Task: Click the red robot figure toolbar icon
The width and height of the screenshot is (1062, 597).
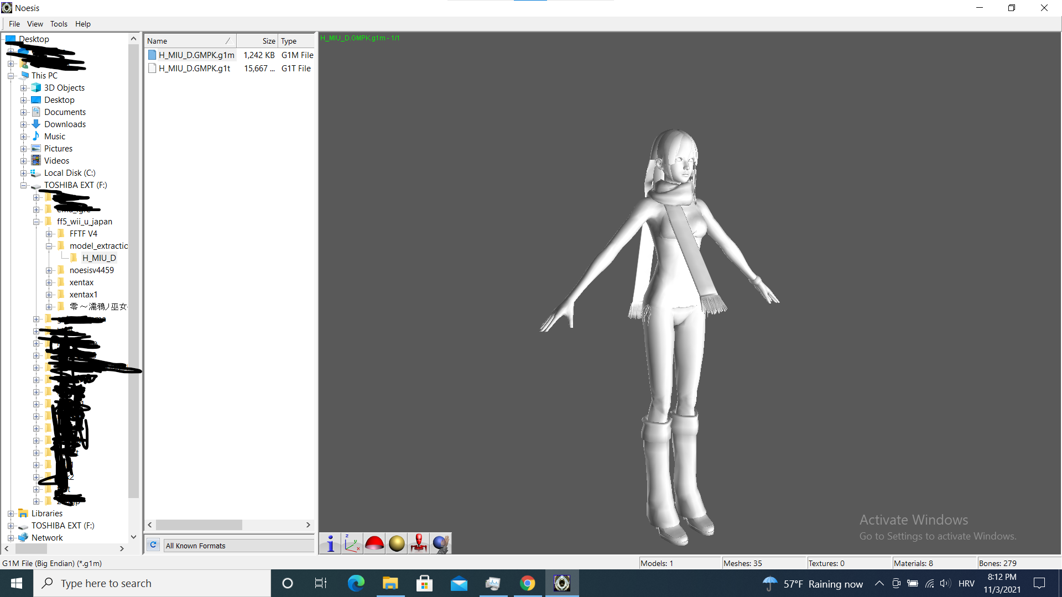Action: [419, 543]
